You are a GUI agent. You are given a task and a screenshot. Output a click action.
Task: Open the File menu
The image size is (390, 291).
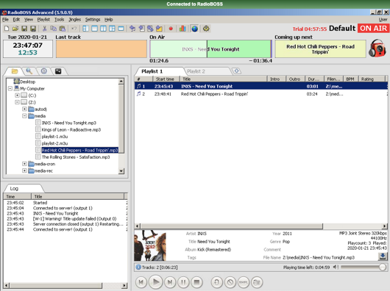(5, 19)
